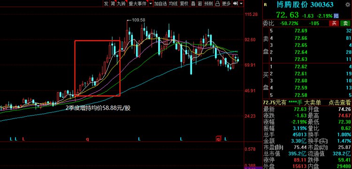
Task: Expand the dropdown arrow beside 重大事件
Action: coord(150,3)
